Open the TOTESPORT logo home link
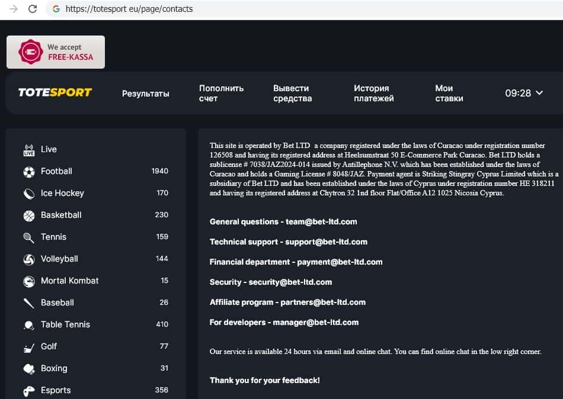This screenshot has width=563, height=399. tap(55, 92)
